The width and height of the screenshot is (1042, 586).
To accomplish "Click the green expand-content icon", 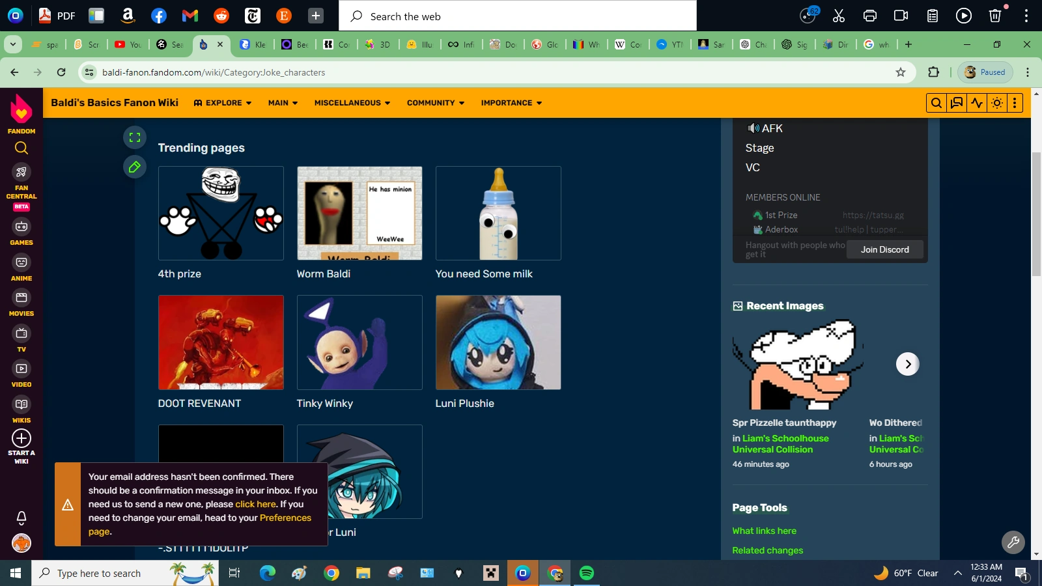I will coord(135,137).
